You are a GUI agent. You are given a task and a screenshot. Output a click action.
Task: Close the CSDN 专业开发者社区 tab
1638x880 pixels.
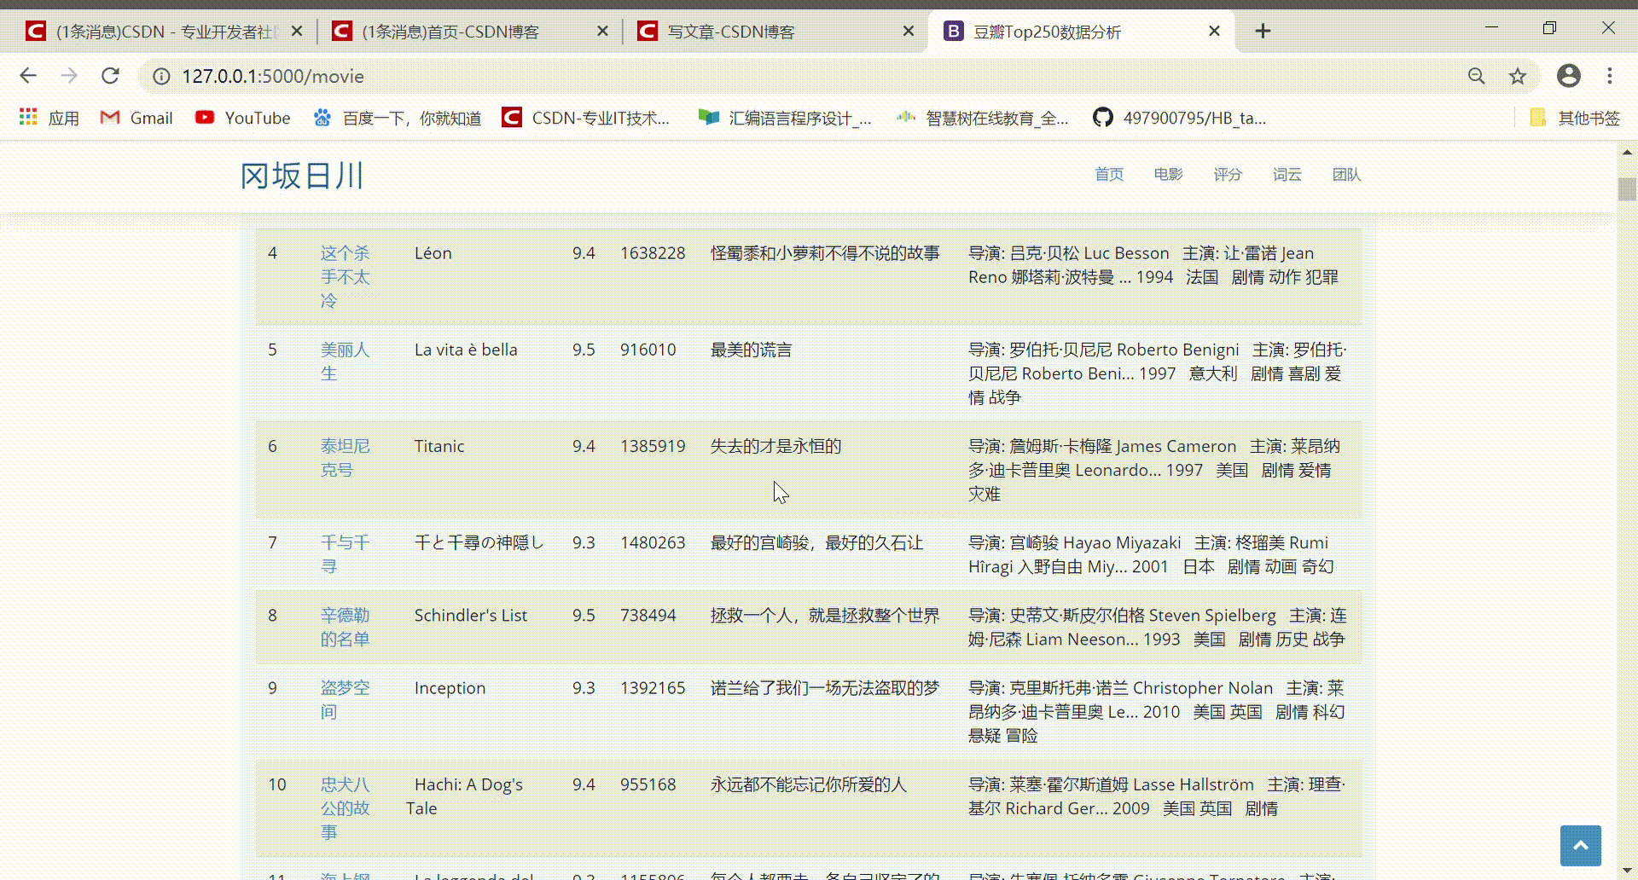pos(297,32)
